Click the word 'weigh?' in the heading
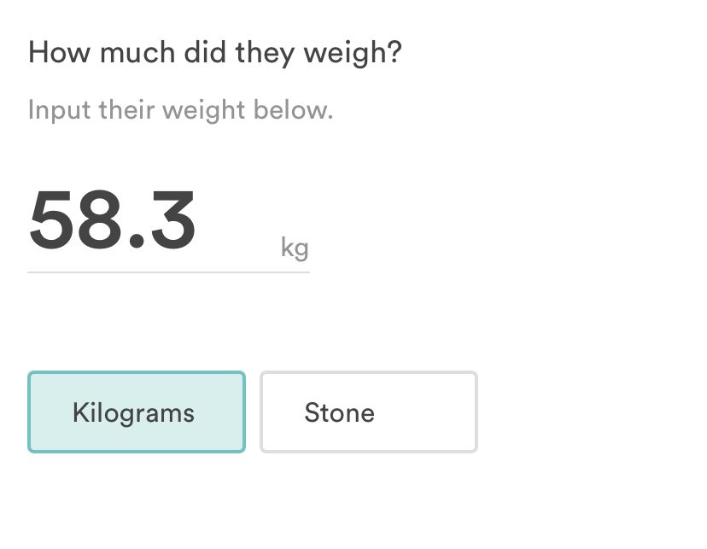 click(x=353, y=54)
